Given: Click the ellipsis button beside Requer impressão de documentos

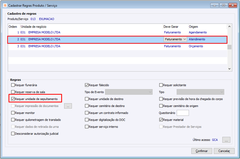Looking at the screenshot, I should click(68, 106).
